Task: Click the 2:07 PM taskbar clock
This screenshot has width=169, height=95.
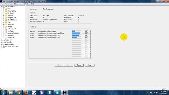Action: (163, 92)
